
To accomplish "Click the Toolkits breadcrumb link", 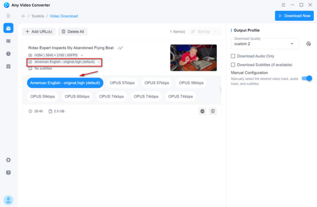I will [37, 16].
